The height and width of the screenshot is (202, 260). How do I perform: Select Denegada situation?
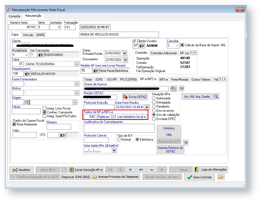pyautogui.click(x=154, y=102)
